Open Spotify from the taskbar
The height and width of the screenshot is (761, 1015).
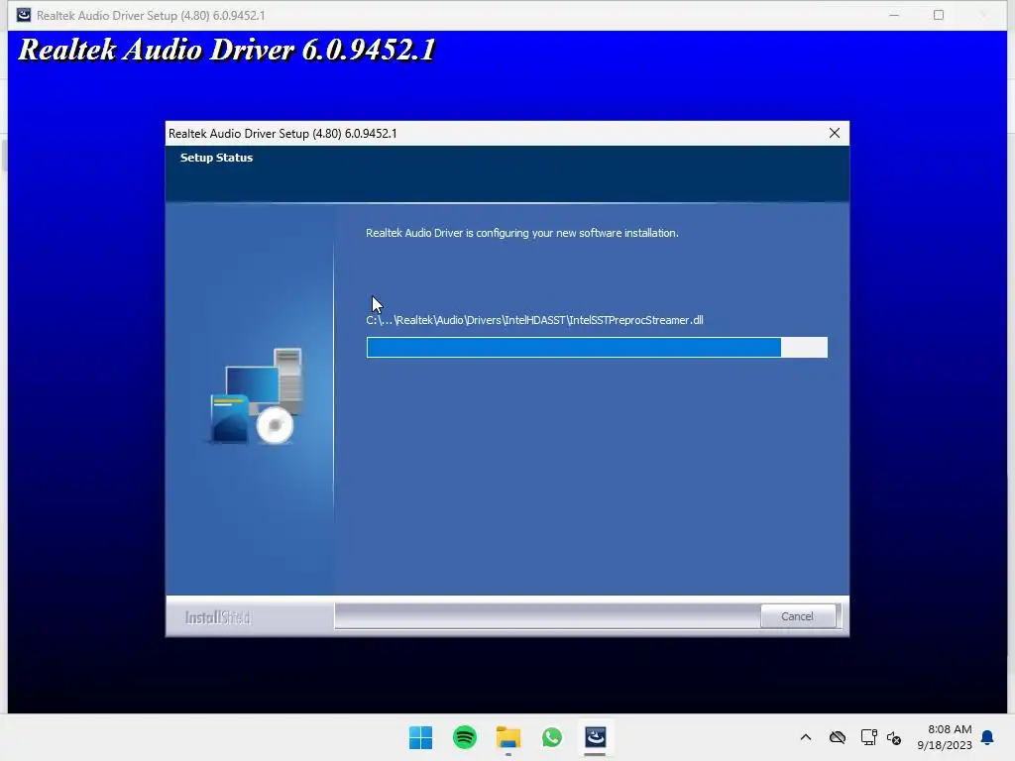[465, 737]
